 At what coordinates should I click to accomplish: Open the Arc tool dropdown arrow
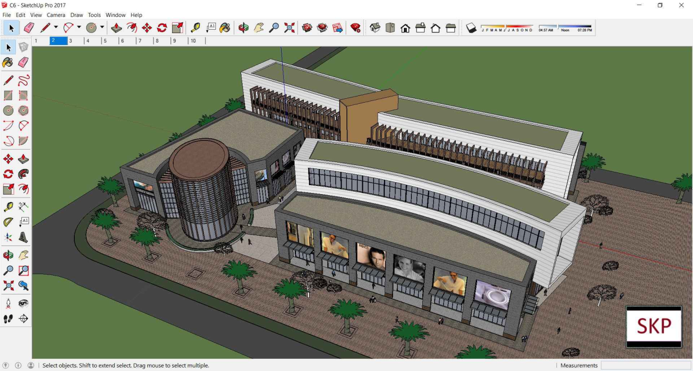(79, 28)
